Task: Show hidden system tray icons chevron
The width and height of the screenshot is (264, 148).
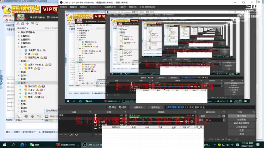Action: point(215,145)
